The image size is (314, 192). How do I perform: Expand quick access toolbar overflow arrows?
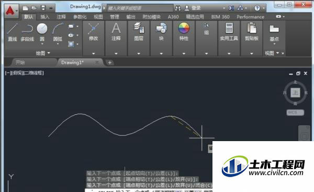(x=51, y=8)
